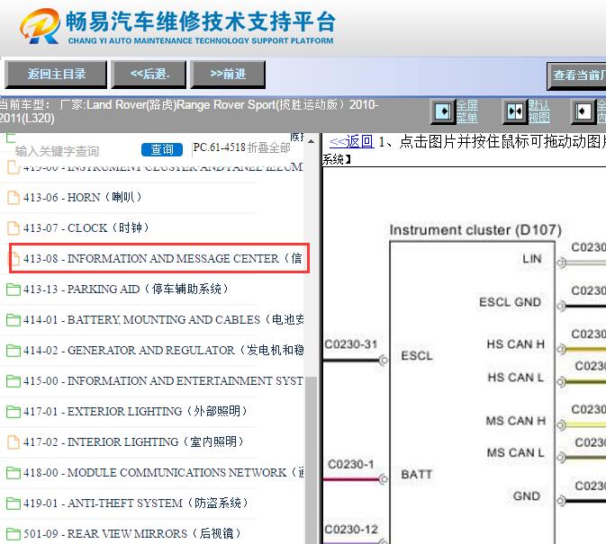The image size is (606, 544).
Task: Click the folder icon beside 417-01 EXTERIOR LIGHTING
Action: (x=14, y=412)
